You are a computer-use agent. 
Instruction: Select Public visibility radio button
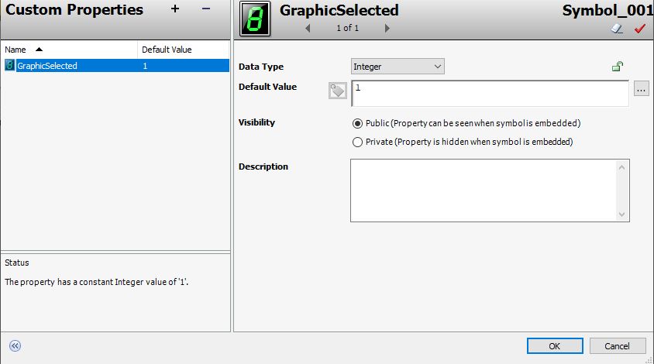pyautogui.click(x=357, y=123)
